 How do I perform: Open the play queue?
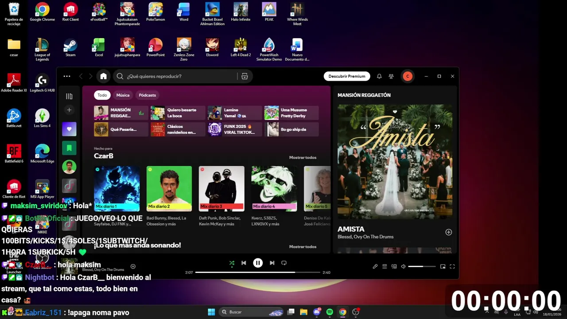click(x=384, y=266)
